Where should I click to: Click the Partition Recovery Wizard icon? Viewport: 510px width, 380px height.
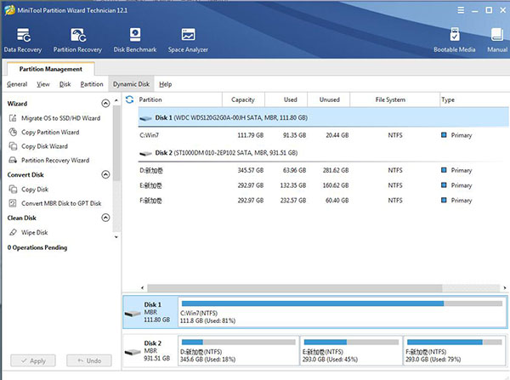13,160
